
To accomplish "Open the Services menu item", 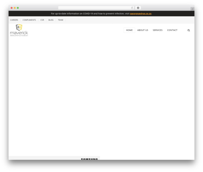I will click(x=158, y=30).
